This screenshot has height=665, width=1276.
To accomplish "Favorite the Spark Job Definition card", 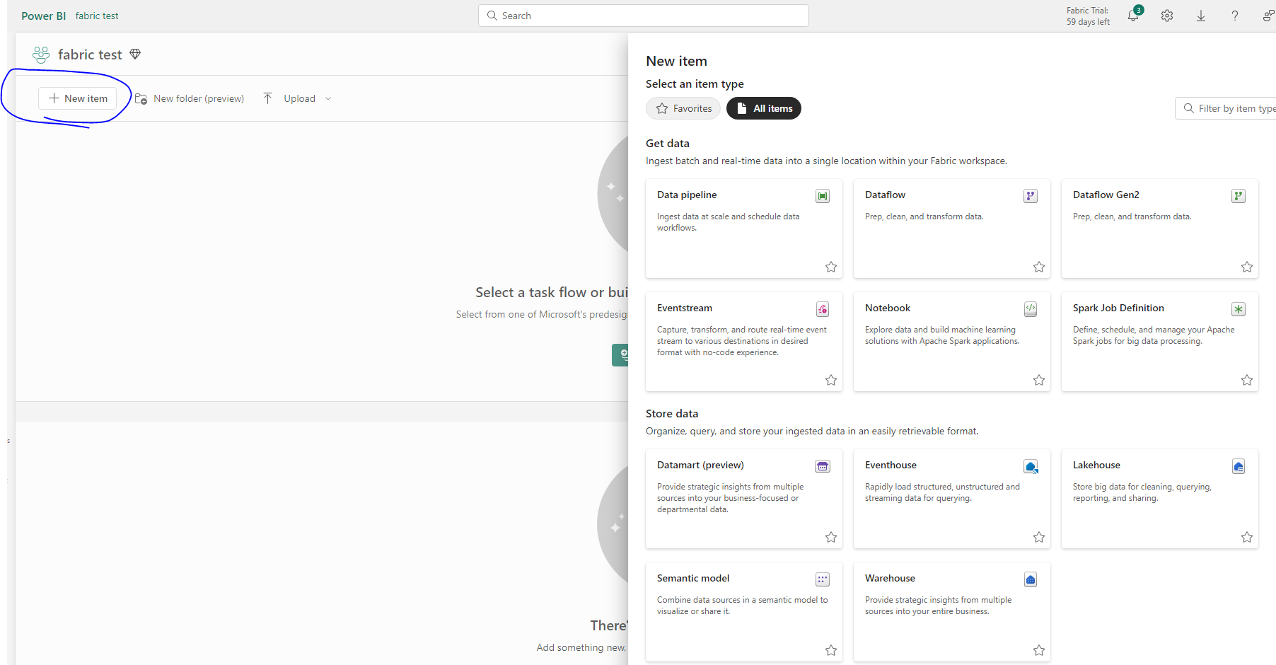I will point(1247,380).
